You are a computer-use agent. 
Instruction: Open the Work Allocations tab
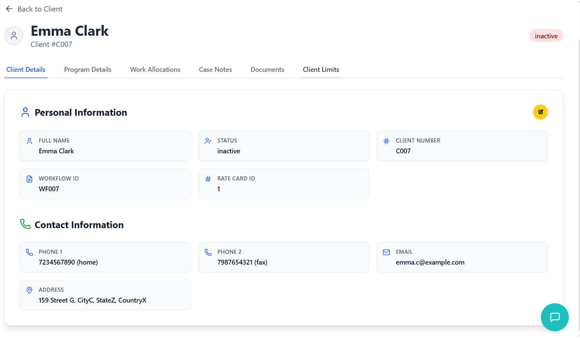pos(155,70)
